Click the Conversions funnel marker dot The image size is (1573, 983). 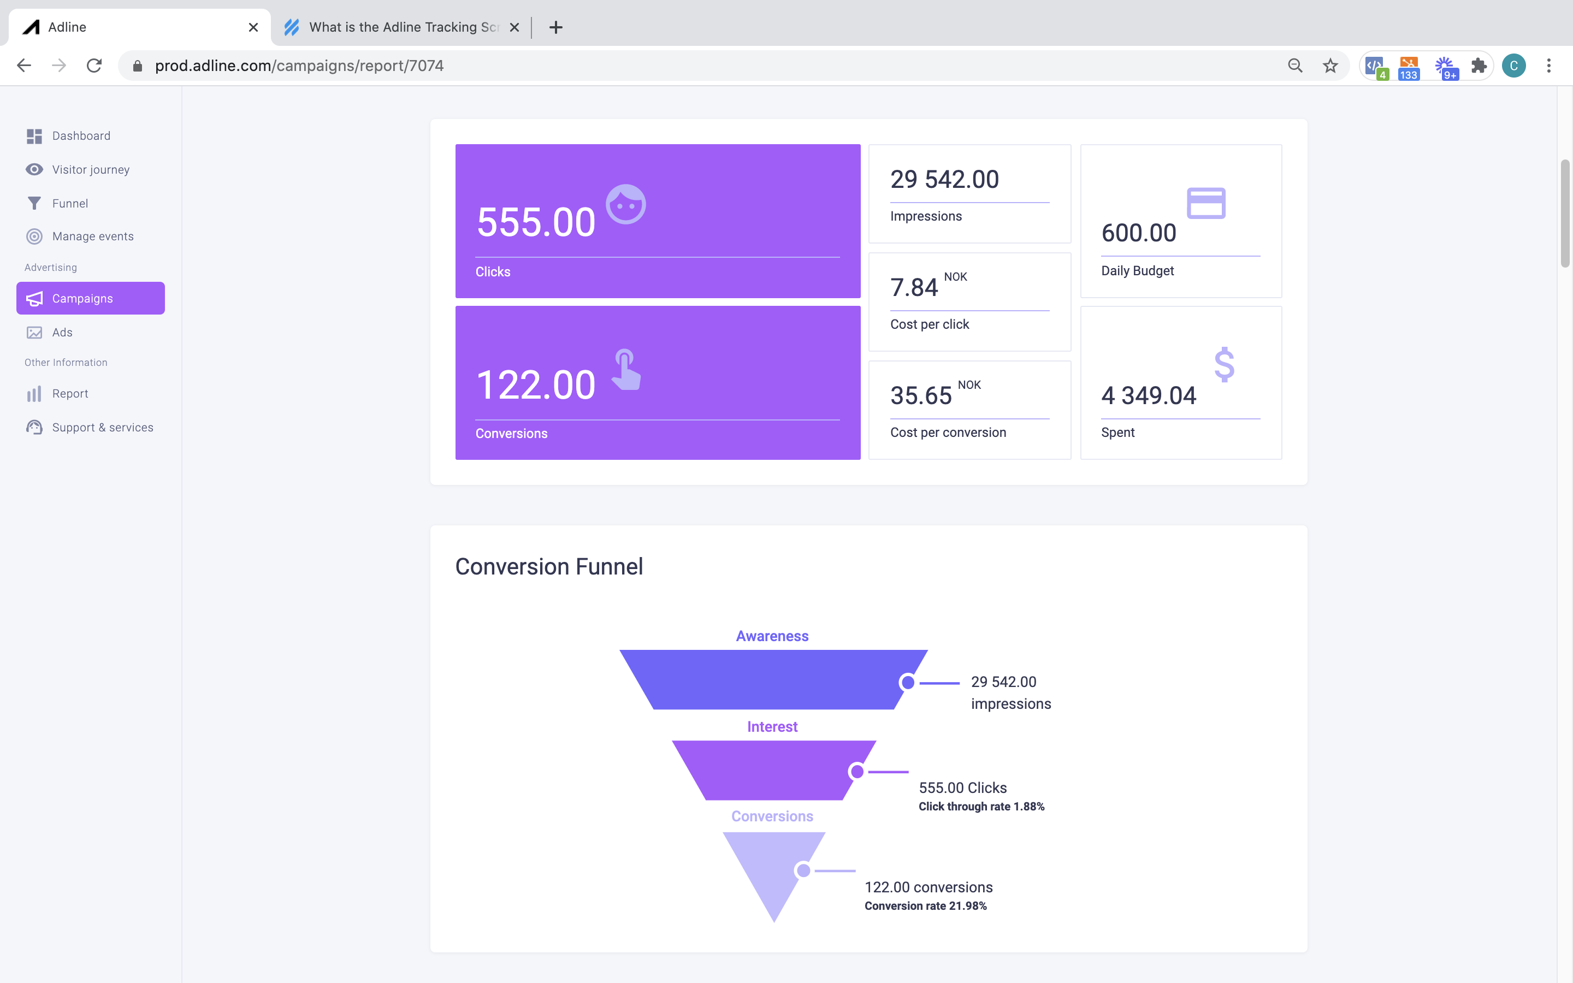(x=803, y=871)
